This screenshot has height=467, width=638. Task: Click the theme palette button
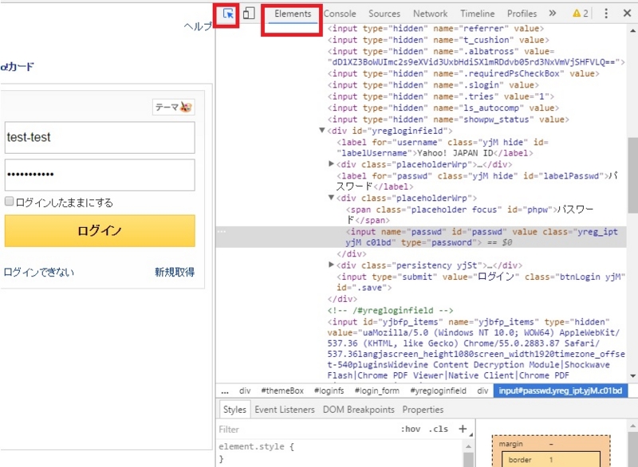(x=174, y=107)
